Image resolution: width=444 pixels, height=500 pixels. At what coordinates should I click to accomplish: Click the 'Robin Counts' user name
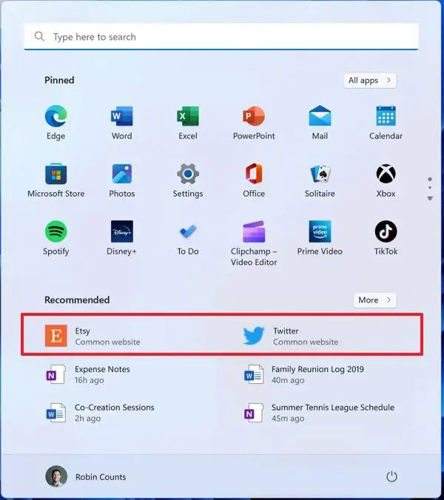101,477
